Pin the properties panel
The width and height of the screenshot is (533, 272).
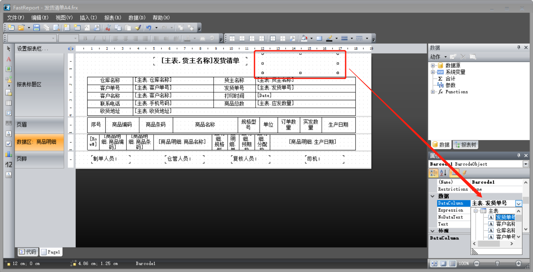tap(519, 155)
